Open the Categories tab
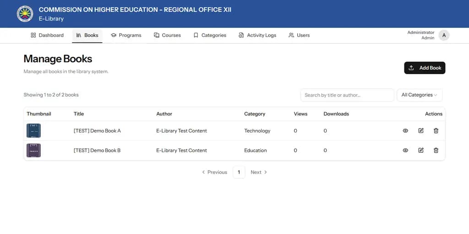 [x=210, y=35]
